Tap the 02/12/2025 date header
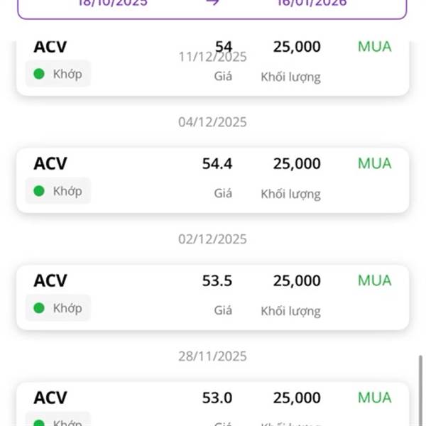 [x=212, y=239]
